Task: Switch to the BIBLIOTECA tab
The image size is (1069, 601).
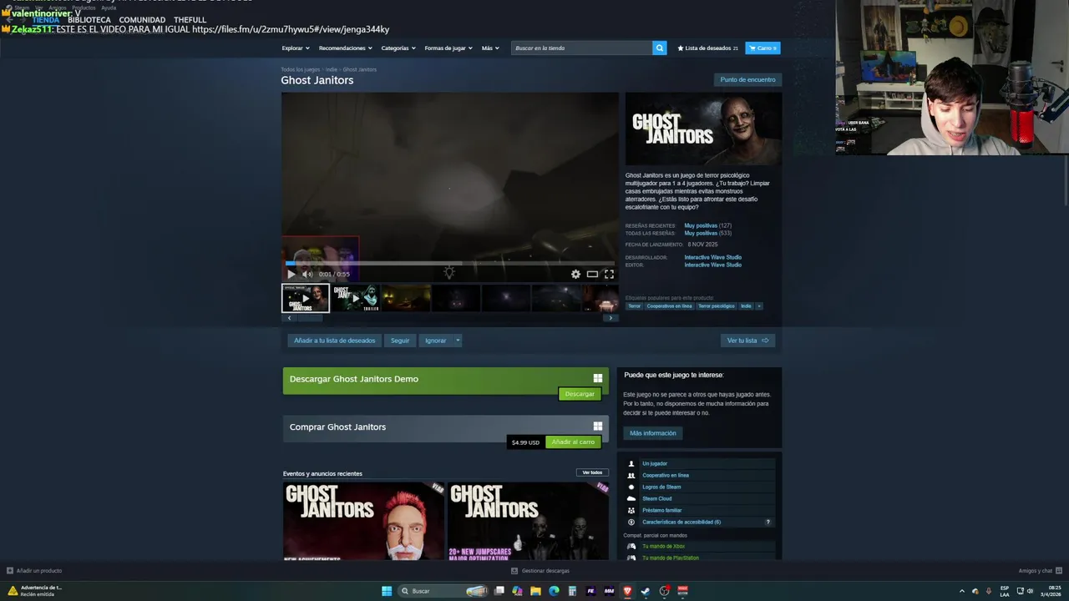Action: (x=89, y=20)
